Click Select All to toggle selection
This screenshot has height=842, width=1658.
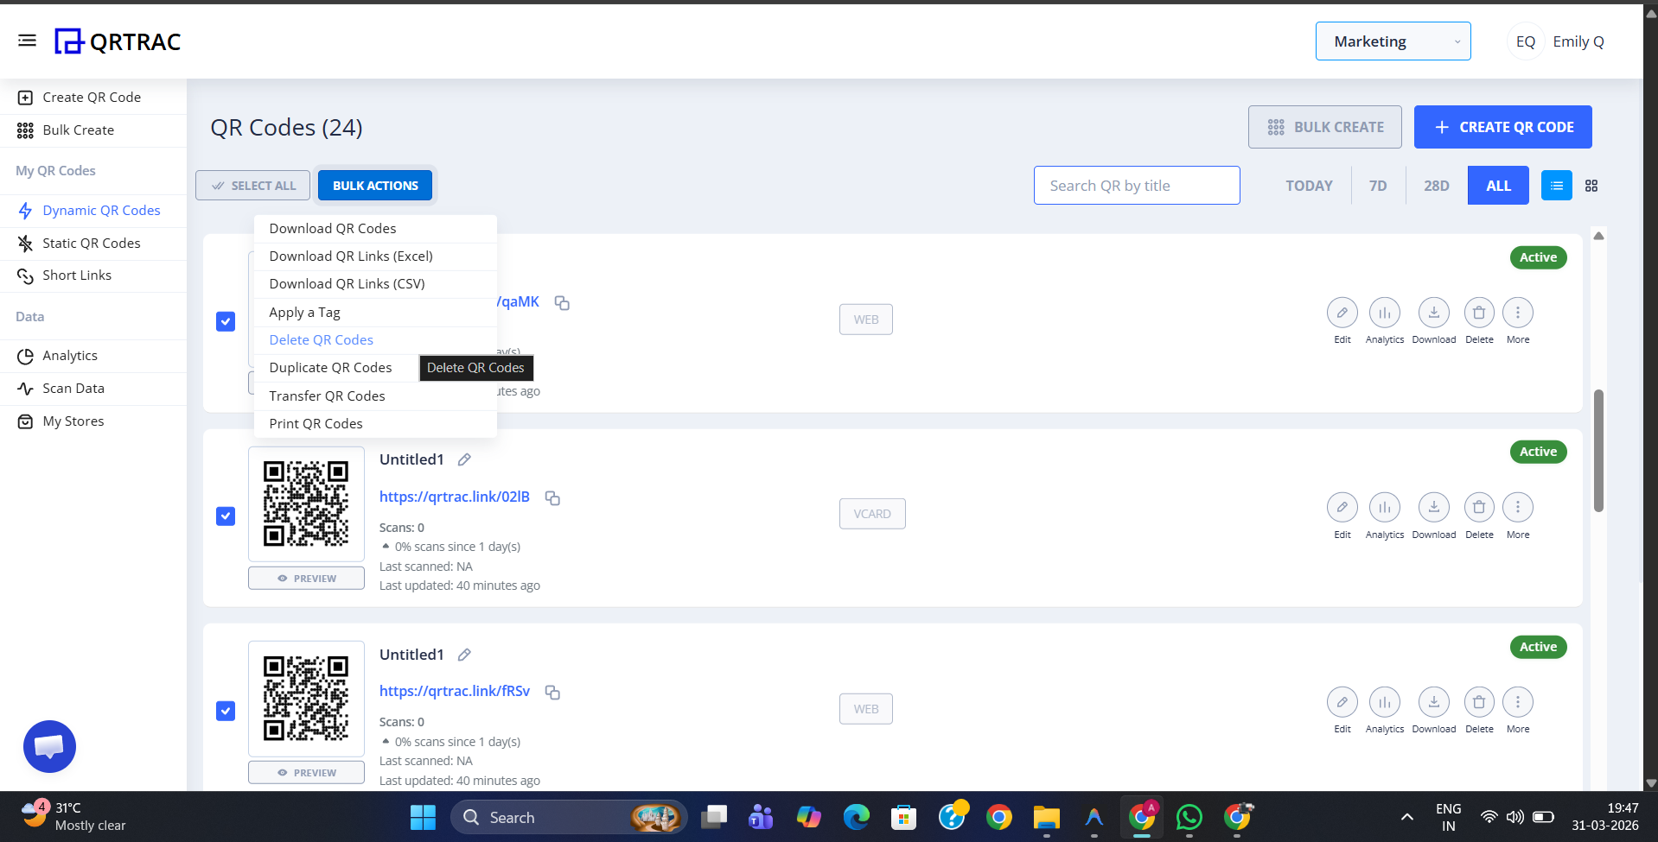(252, 185)
